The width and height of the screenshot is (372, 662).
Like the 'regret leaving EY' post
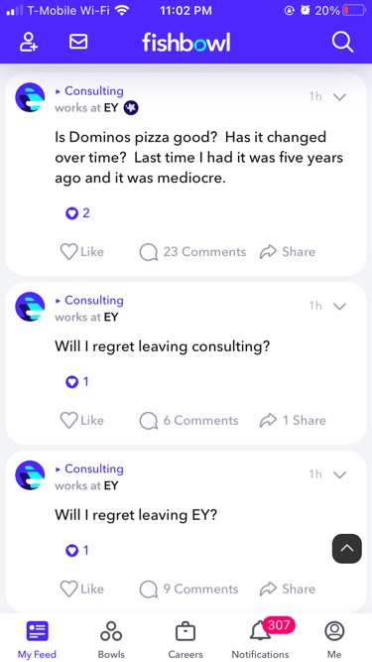pyautogui.click(x=81, y=589)
